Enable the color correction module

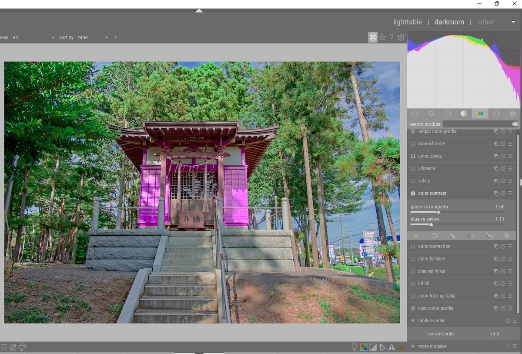coord(413,246)
